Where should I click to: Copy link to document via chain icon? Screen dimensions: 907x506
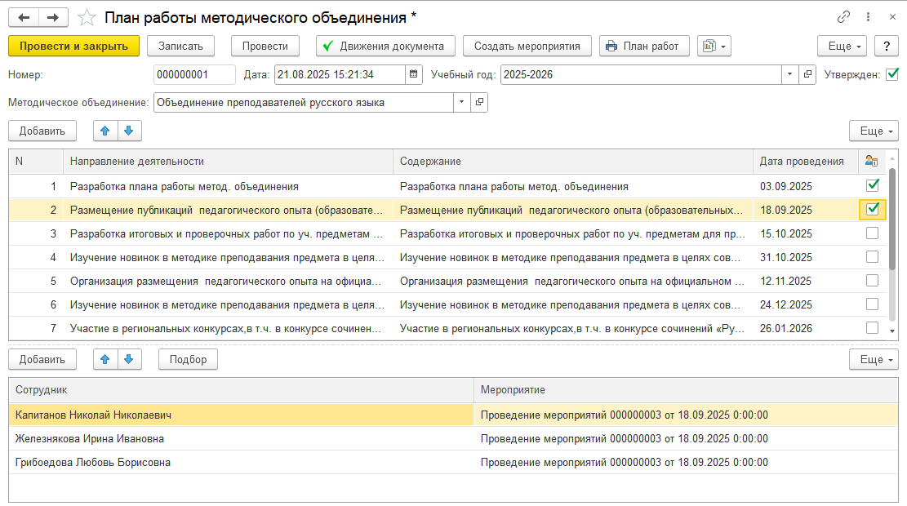[x=843, y=17]
